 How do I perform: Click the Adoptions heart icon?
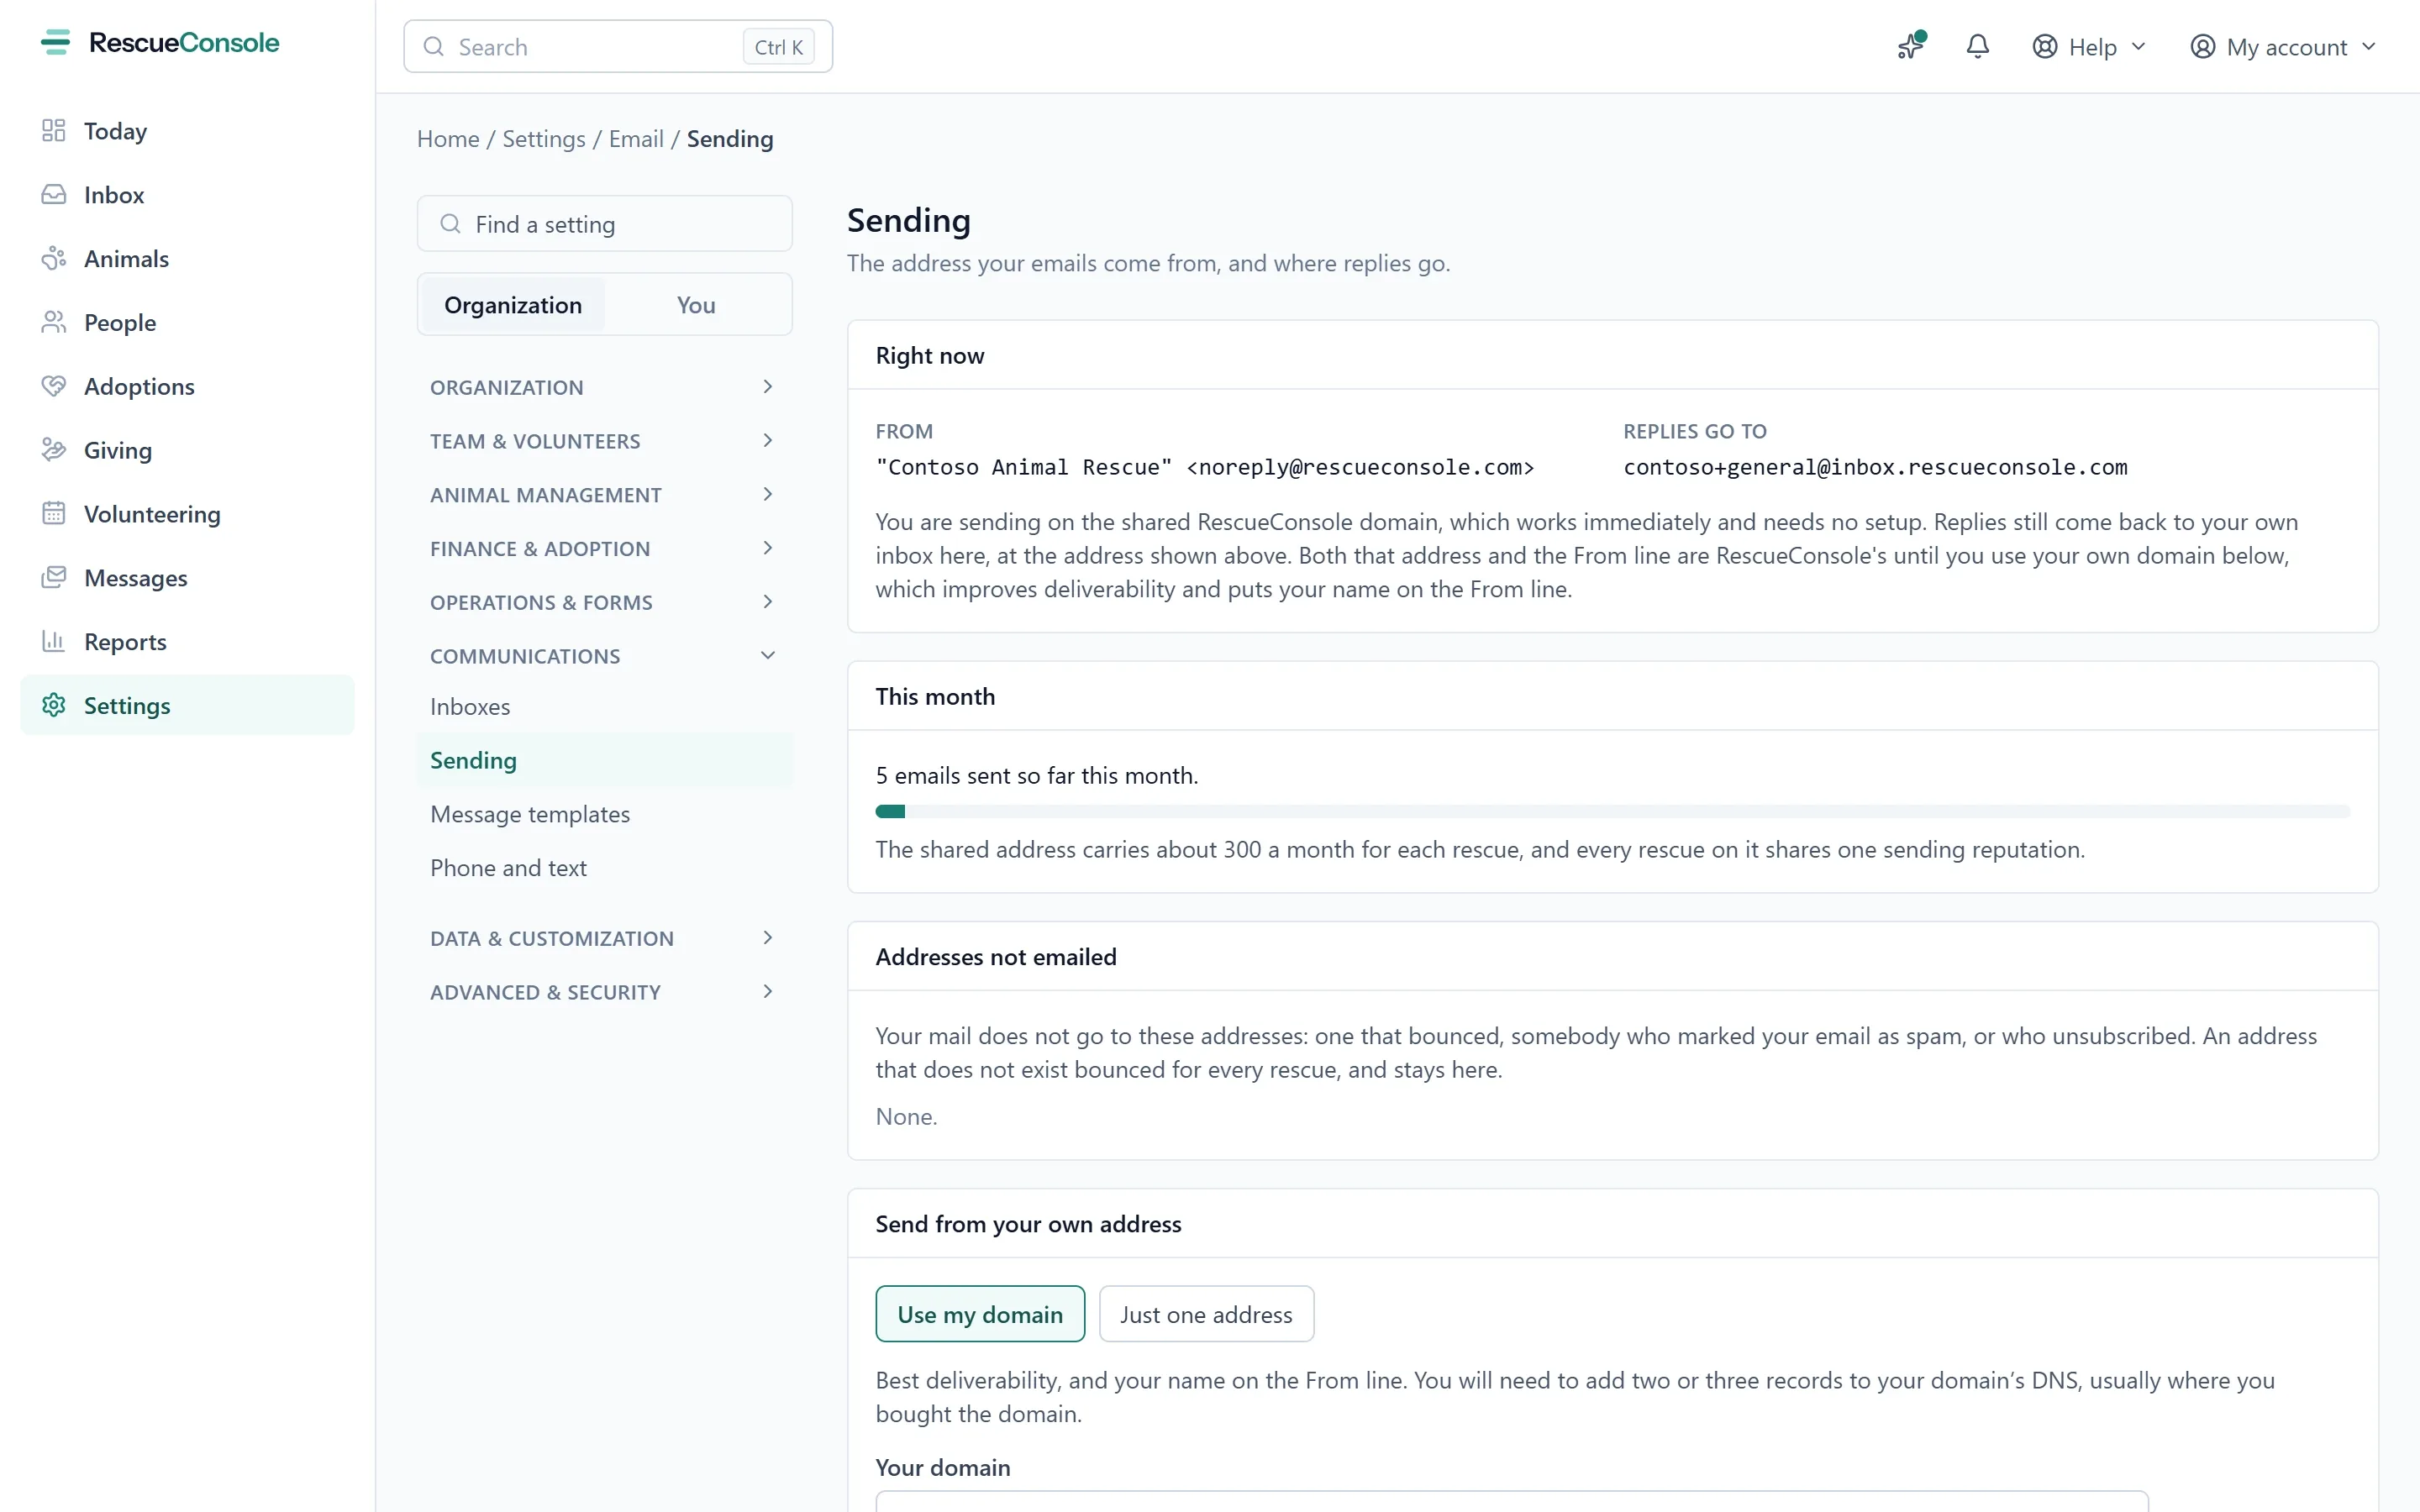(54, 387)
